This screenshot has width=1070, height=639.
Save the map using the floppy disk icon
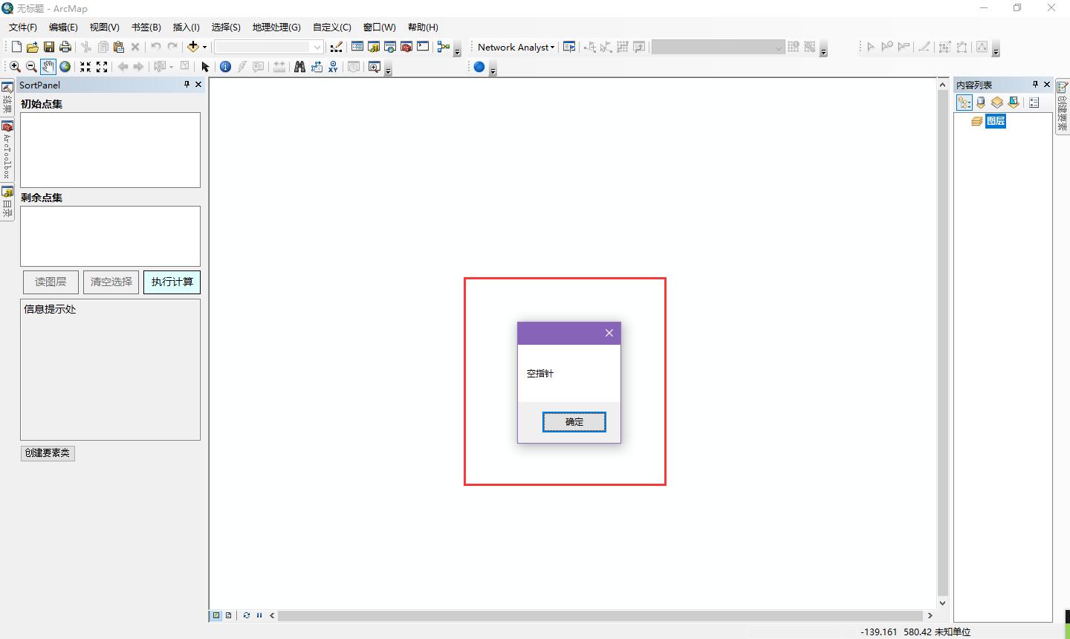(49, 47)
